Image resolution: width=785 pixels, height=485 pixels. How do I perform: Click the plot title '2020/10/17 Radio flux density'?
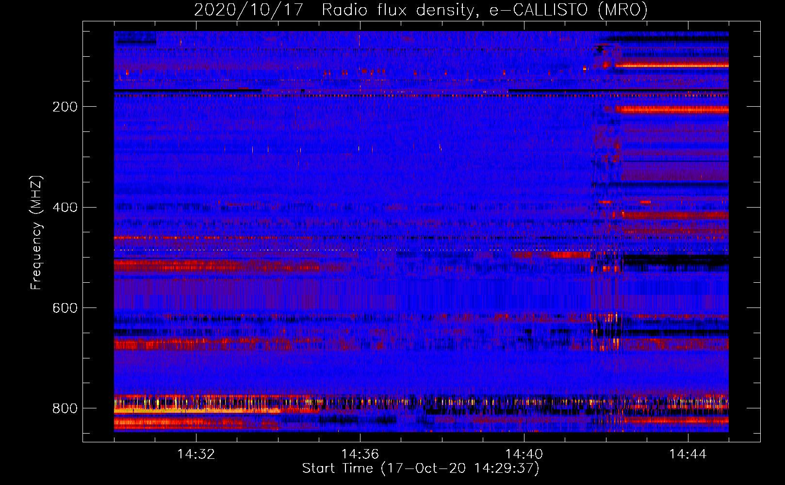421,10
